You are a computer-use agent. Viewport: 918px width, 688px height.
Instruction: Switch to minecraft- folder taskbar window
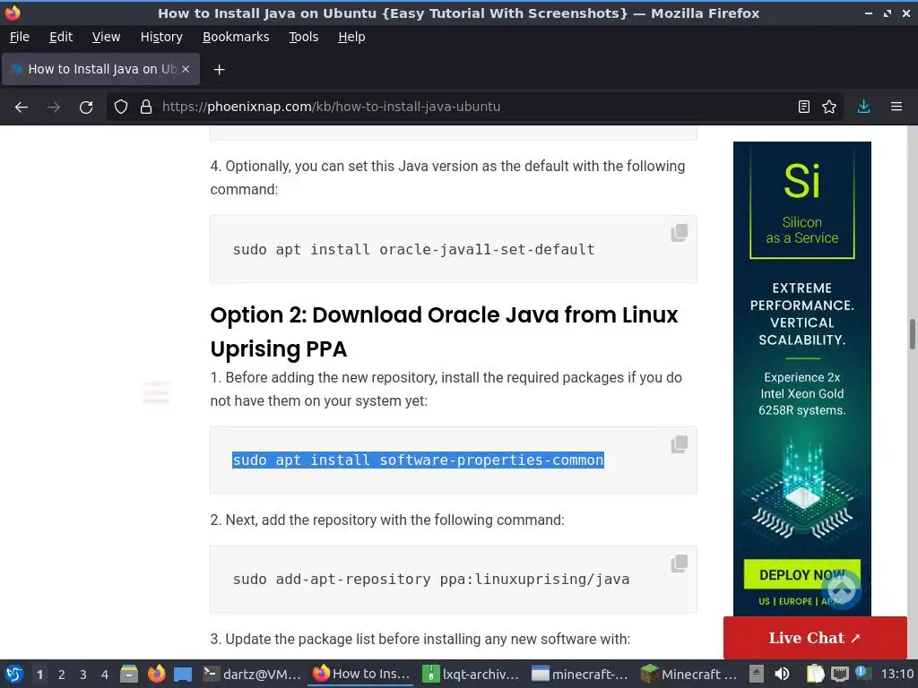pos(580,674)
